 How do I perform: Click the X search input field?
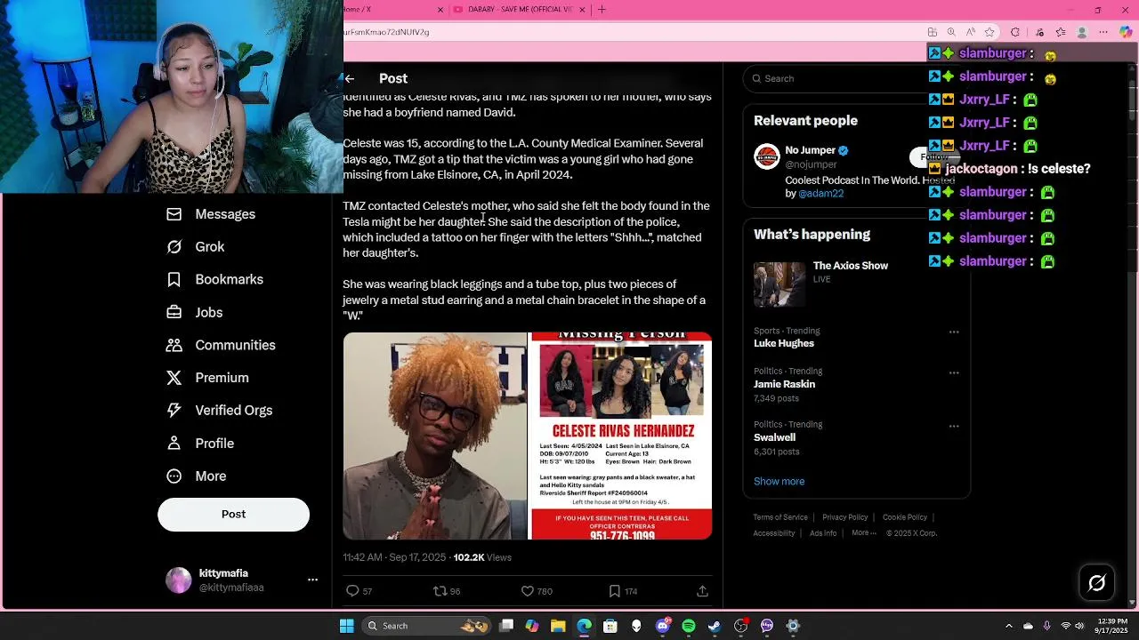836,78
